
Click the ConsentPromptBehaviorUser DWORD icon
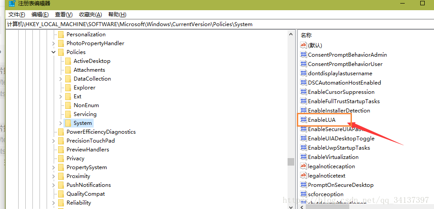pos(304,64)
